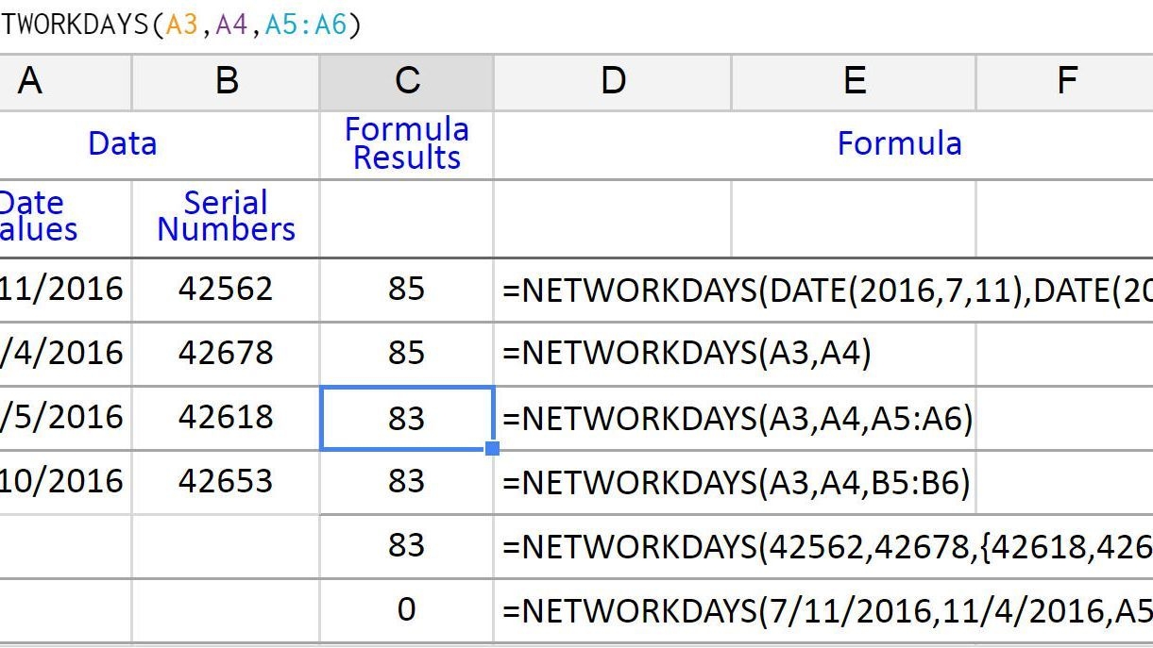Viewport: 1153px width, 648px height.
Task: Click the =NETWORKDAYS(A3,A4) formula text
Action: (x=687, y=353)
